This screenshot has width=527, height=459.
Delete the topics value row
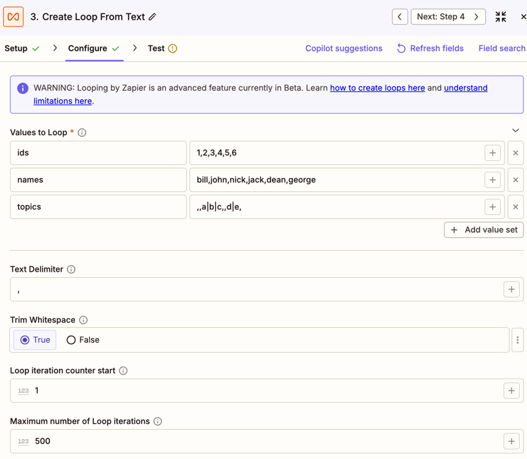pos(515,207)
